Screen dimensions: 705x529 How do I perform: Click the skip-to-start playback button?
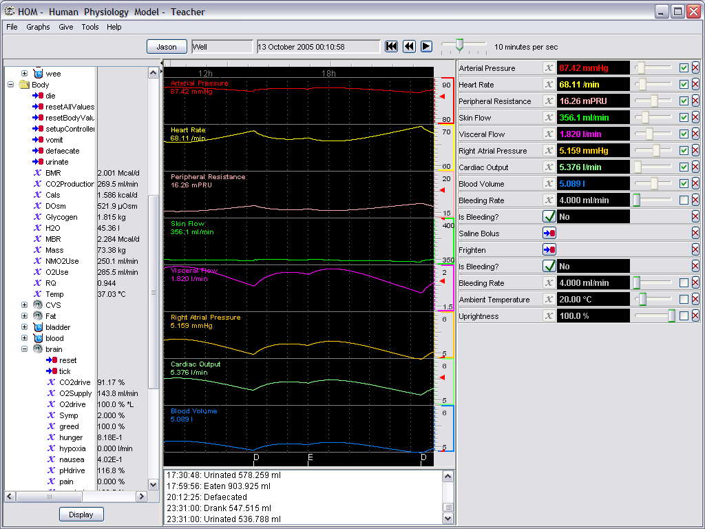click(391, 46)
